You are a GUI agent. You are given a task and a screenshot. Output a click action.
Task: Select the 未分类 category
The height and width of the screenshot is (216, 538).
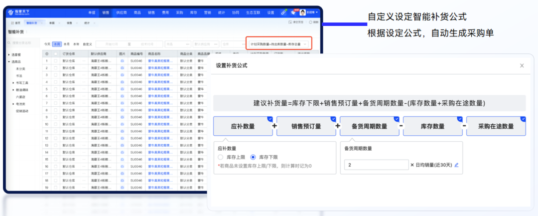tap(20, 69)
